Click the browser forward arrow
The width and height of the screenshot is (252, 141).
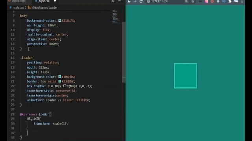(135, 2)
